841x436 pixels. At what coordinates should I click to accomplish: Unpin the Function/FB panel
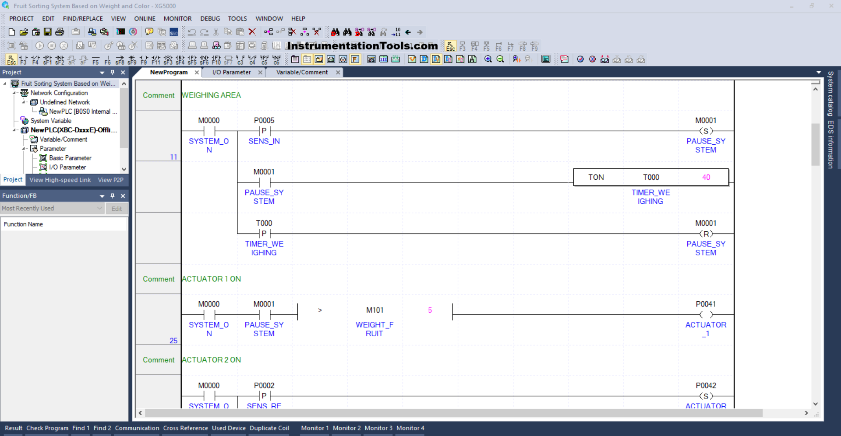pos(113,195)
